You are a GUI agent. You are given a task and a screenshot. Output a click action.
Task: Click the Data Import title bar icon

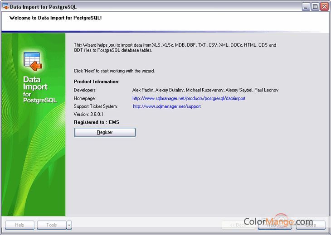click(5, 6)
